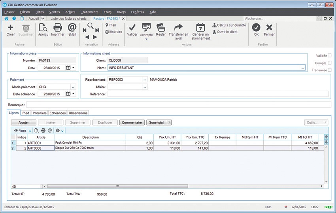
Task: Check the Transmise checkbox
Action: click(330, 70)
